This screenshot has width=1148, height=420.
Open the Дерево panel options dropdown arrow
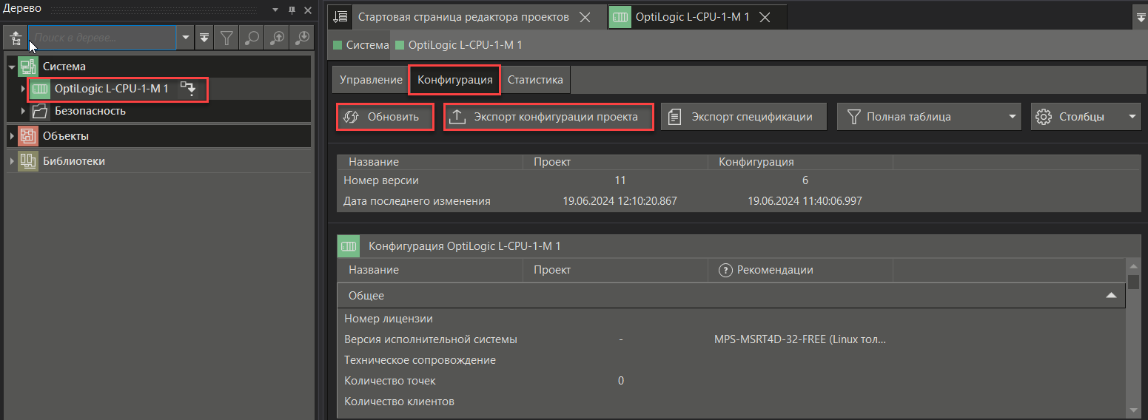275,10
